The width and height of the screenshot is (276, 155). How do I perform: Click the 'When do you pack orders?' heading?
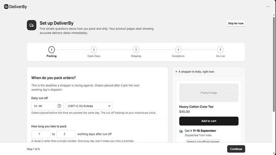pyautogui.click(x=53, y=78)
